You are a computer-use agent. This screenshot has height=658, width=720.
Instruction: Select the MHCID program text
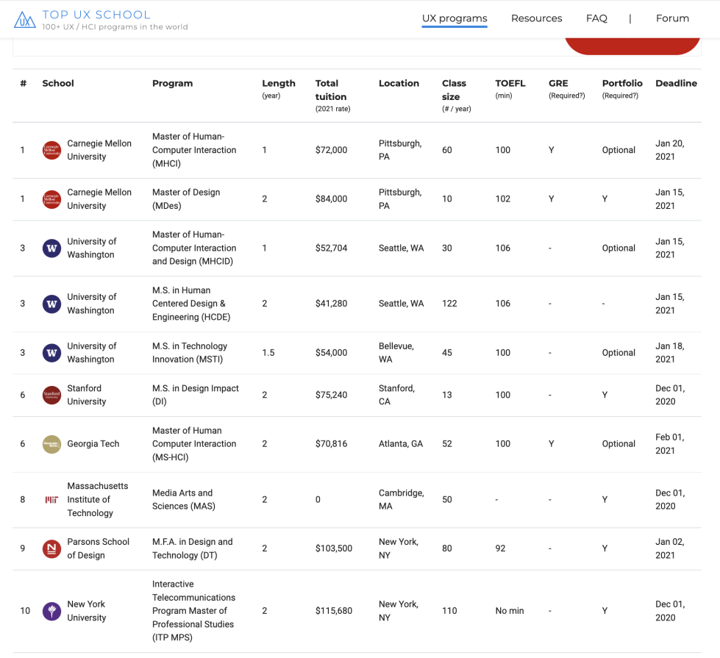point(194,248)
